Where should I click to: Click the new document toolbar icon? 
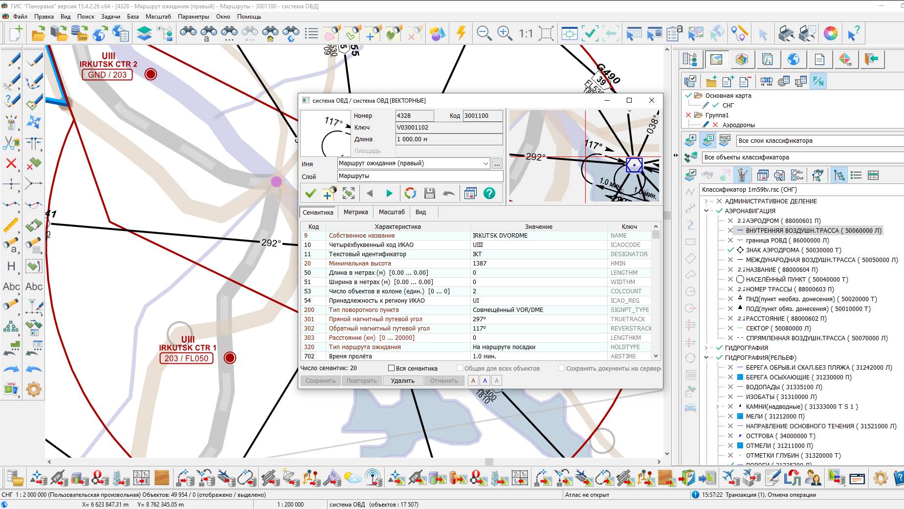[x=16, y=33]
